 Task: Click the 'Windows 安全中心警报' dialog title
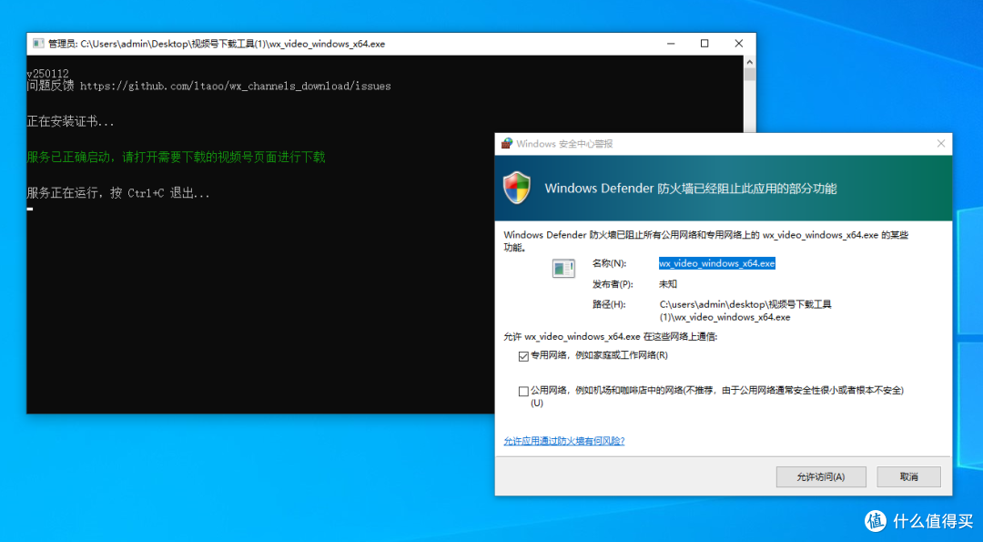click(564, 144)
